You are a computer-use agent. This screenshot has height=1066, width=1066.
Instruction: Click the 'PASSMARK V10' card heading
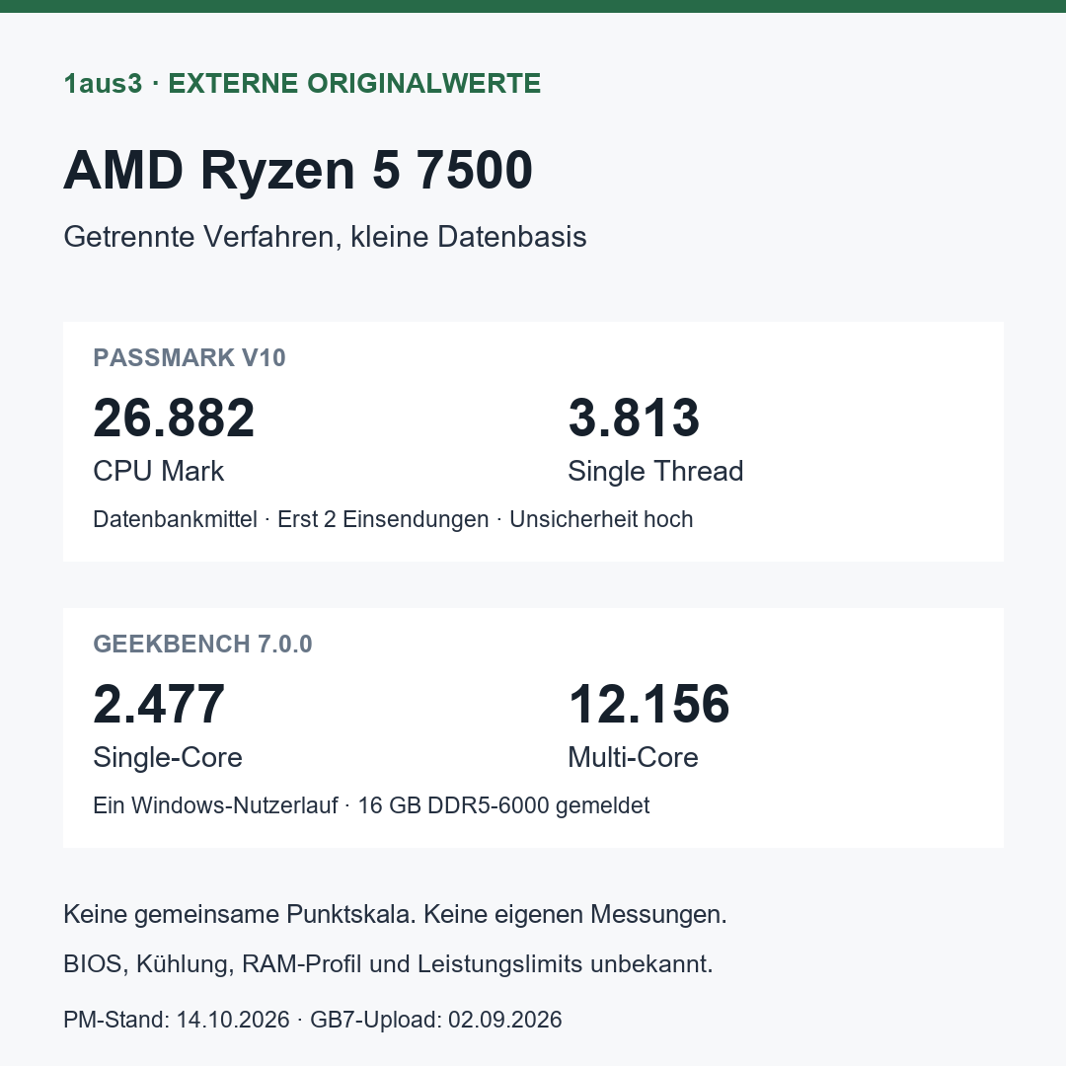click(x=189, y=357)
